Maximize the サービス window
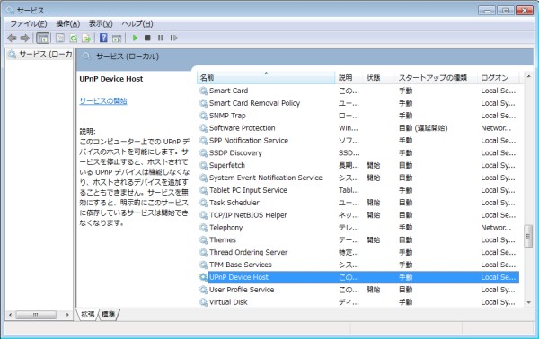 pos(506,11)
